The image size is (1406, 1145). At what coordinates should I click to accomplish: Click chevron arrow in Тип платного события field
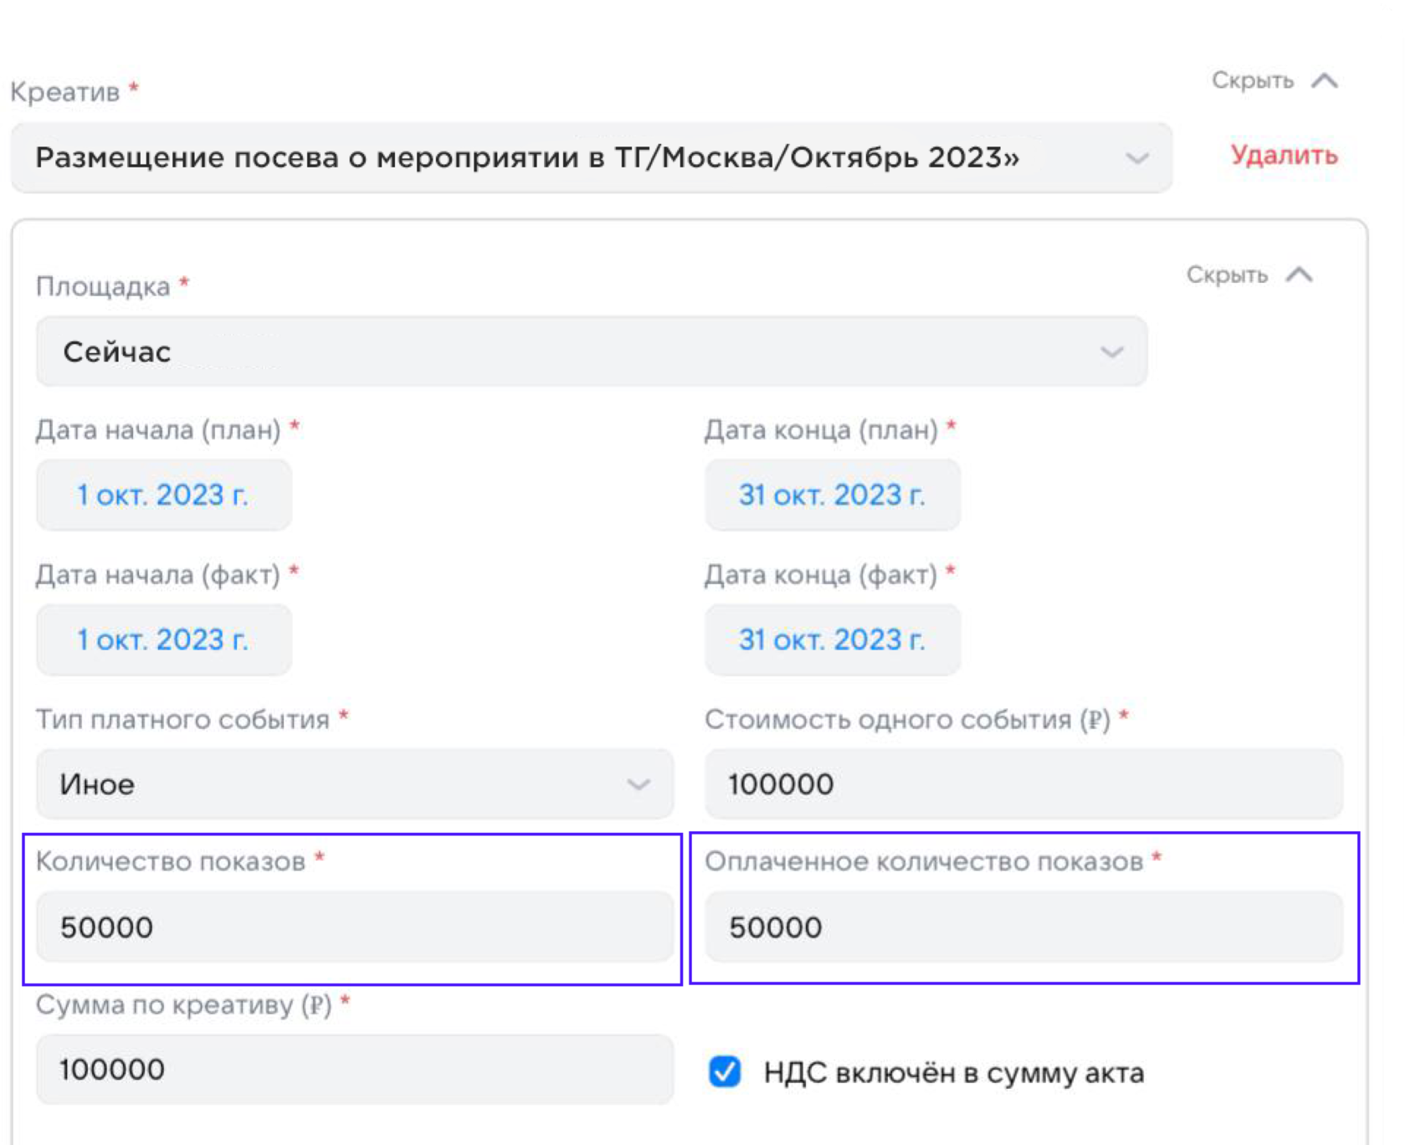pos(639,784)
